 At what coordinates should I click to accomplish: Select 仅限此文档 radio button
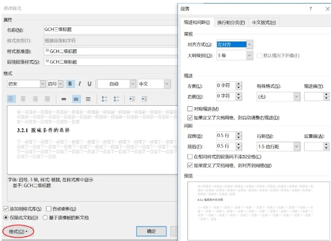tap(6, 218)
